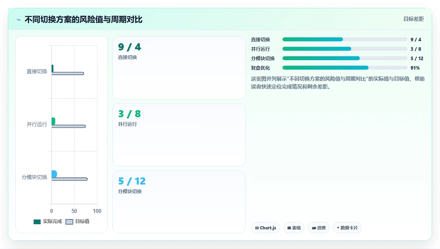Click the 直接切换 progress bar
This screenshot has width=440, height=249.
(345, 39)
